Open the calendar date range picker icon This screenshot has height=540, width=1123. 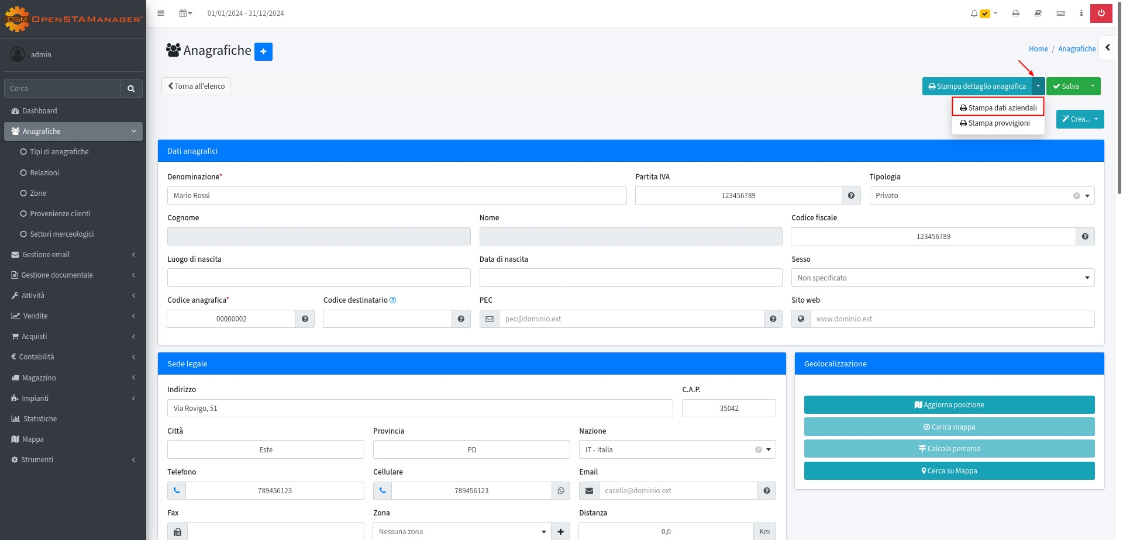tap(185, 13)
